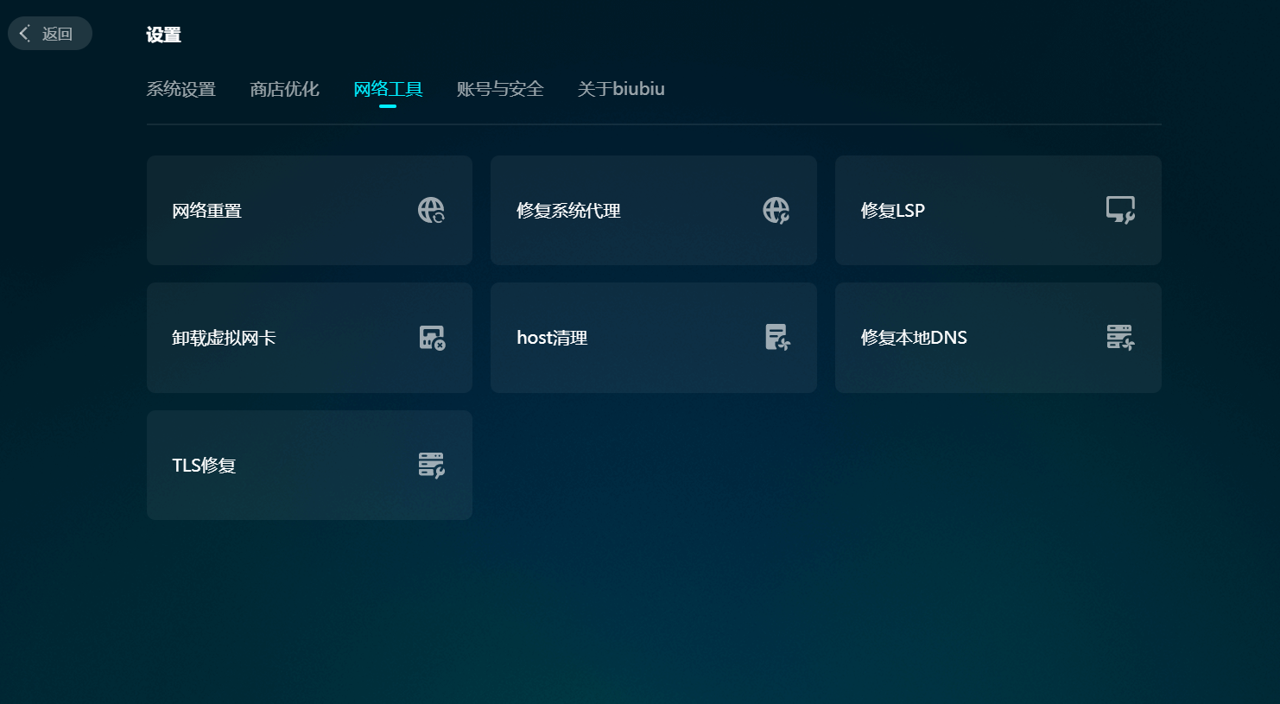1280x704 pixels.
Task: Click the document clean icon on host清理
Action: [x=776, y=338]
